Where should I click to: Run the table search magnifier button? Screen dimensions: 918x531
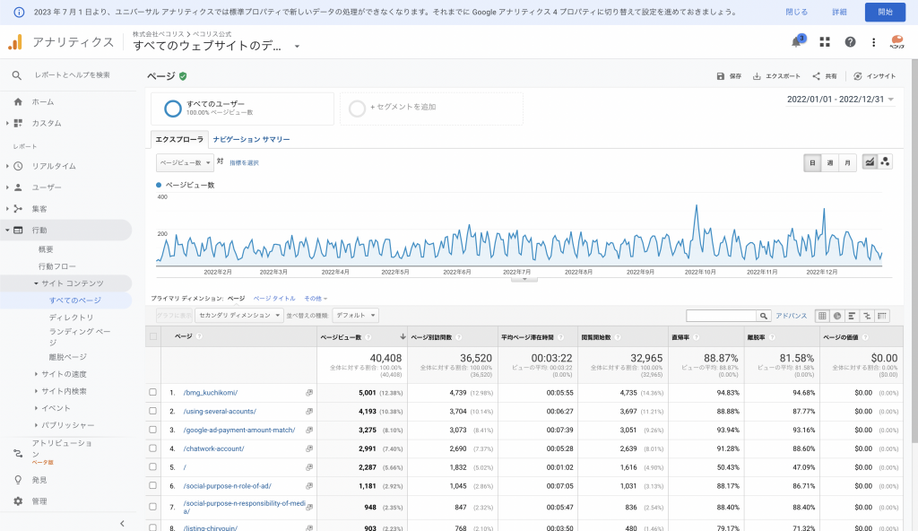[x=764, y=316]
